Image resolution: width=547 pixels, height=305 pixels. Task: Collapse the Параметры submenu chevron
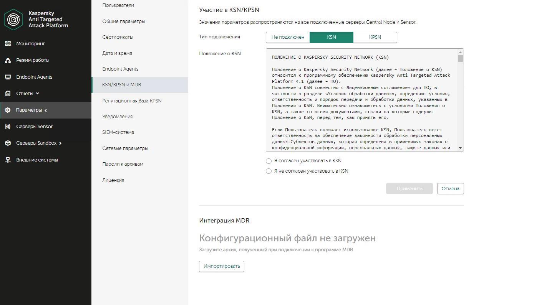(x=46, y=110)
